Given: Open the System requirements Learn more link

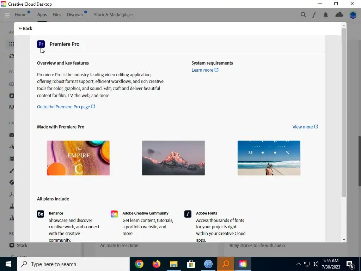Looking at the screenshot, I should (x=205, y=70).
